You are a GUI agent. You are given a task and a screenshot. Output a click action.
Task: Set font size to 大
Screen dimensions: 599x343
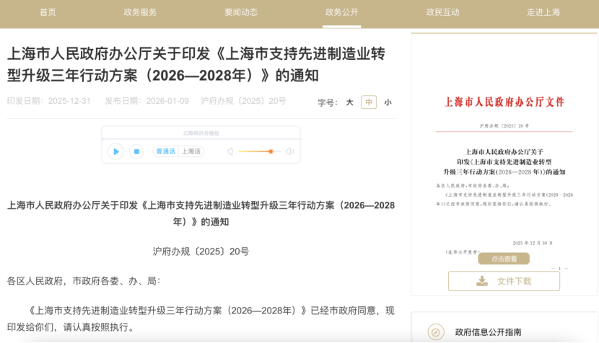349,102
